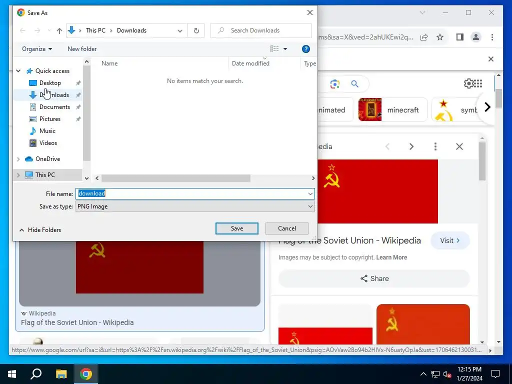This screenshot has width=512, height=384.
Task: Select Desktop in Quick access
Action: coord(50,83)
